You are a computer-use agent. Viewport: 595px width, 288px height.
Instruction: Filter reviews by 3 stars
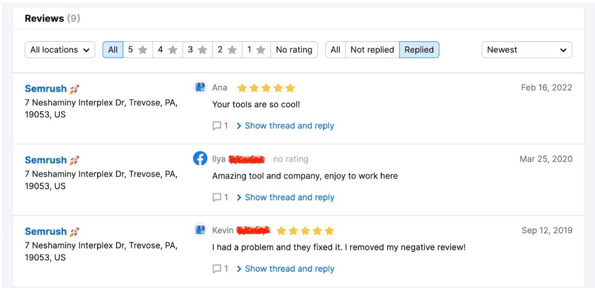click(x=197, y=50)
